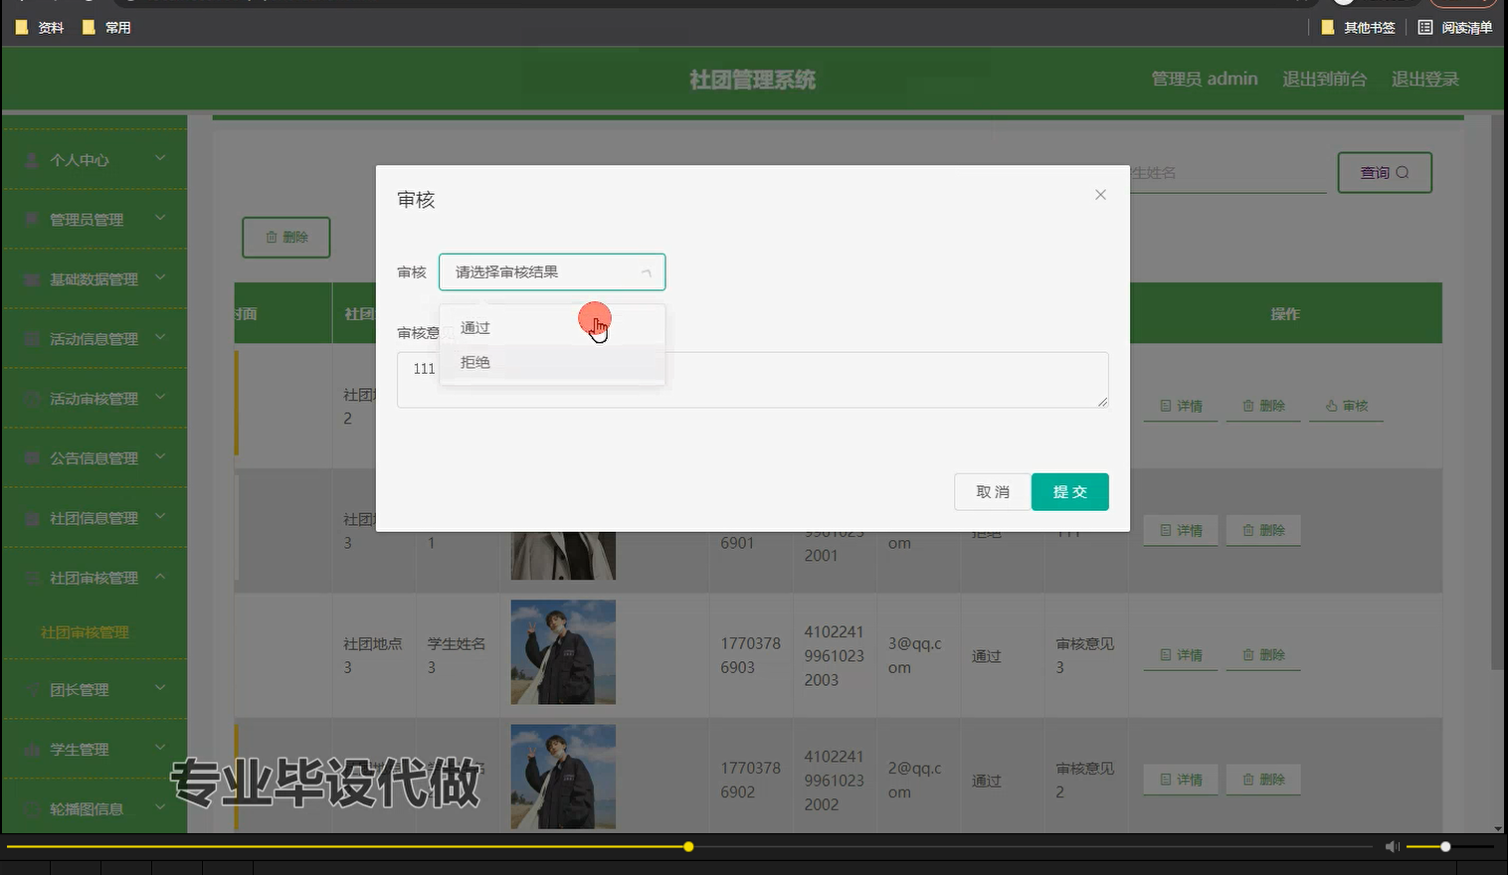Submit the review with the 提交 button
Viewport: 1508px width, 875px height.
(x=1069, y=491)
